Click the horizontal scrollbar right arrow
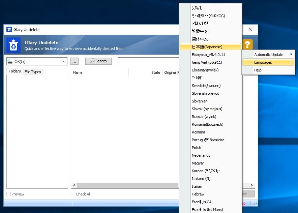The width and height of the screenshot is (298, 213). [251, 185]
